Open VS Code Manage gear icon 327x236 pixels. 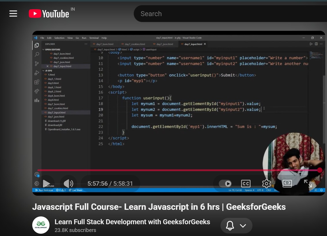click(x=37, y=183)
